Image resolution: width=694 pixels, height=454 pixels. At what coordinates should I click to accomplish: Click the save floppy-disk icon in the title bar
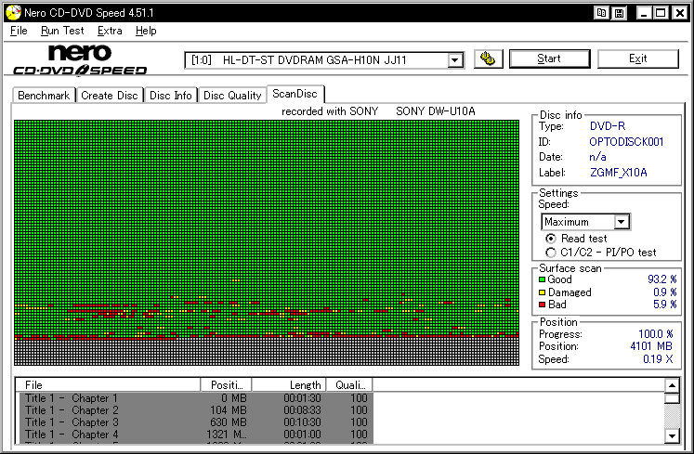pyautogui.click(x=619, y=12)
